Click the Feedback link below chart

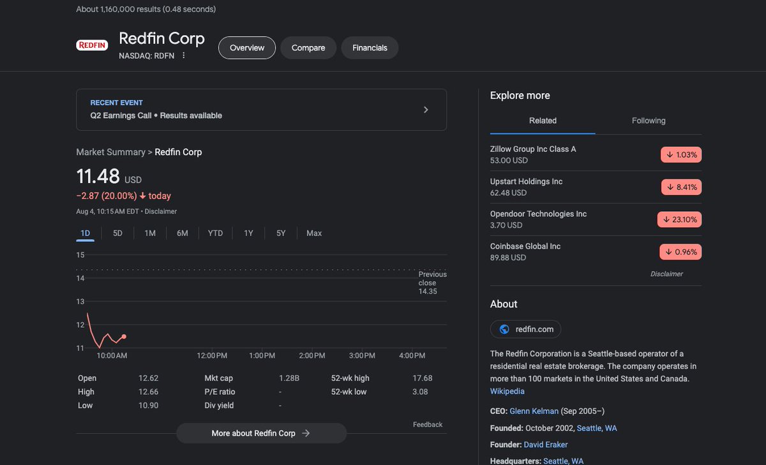coord(428,424)
